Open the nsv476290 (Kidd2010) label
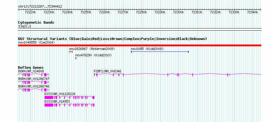The height and width of the screenshot is (122, 270). tap(93, 55)
